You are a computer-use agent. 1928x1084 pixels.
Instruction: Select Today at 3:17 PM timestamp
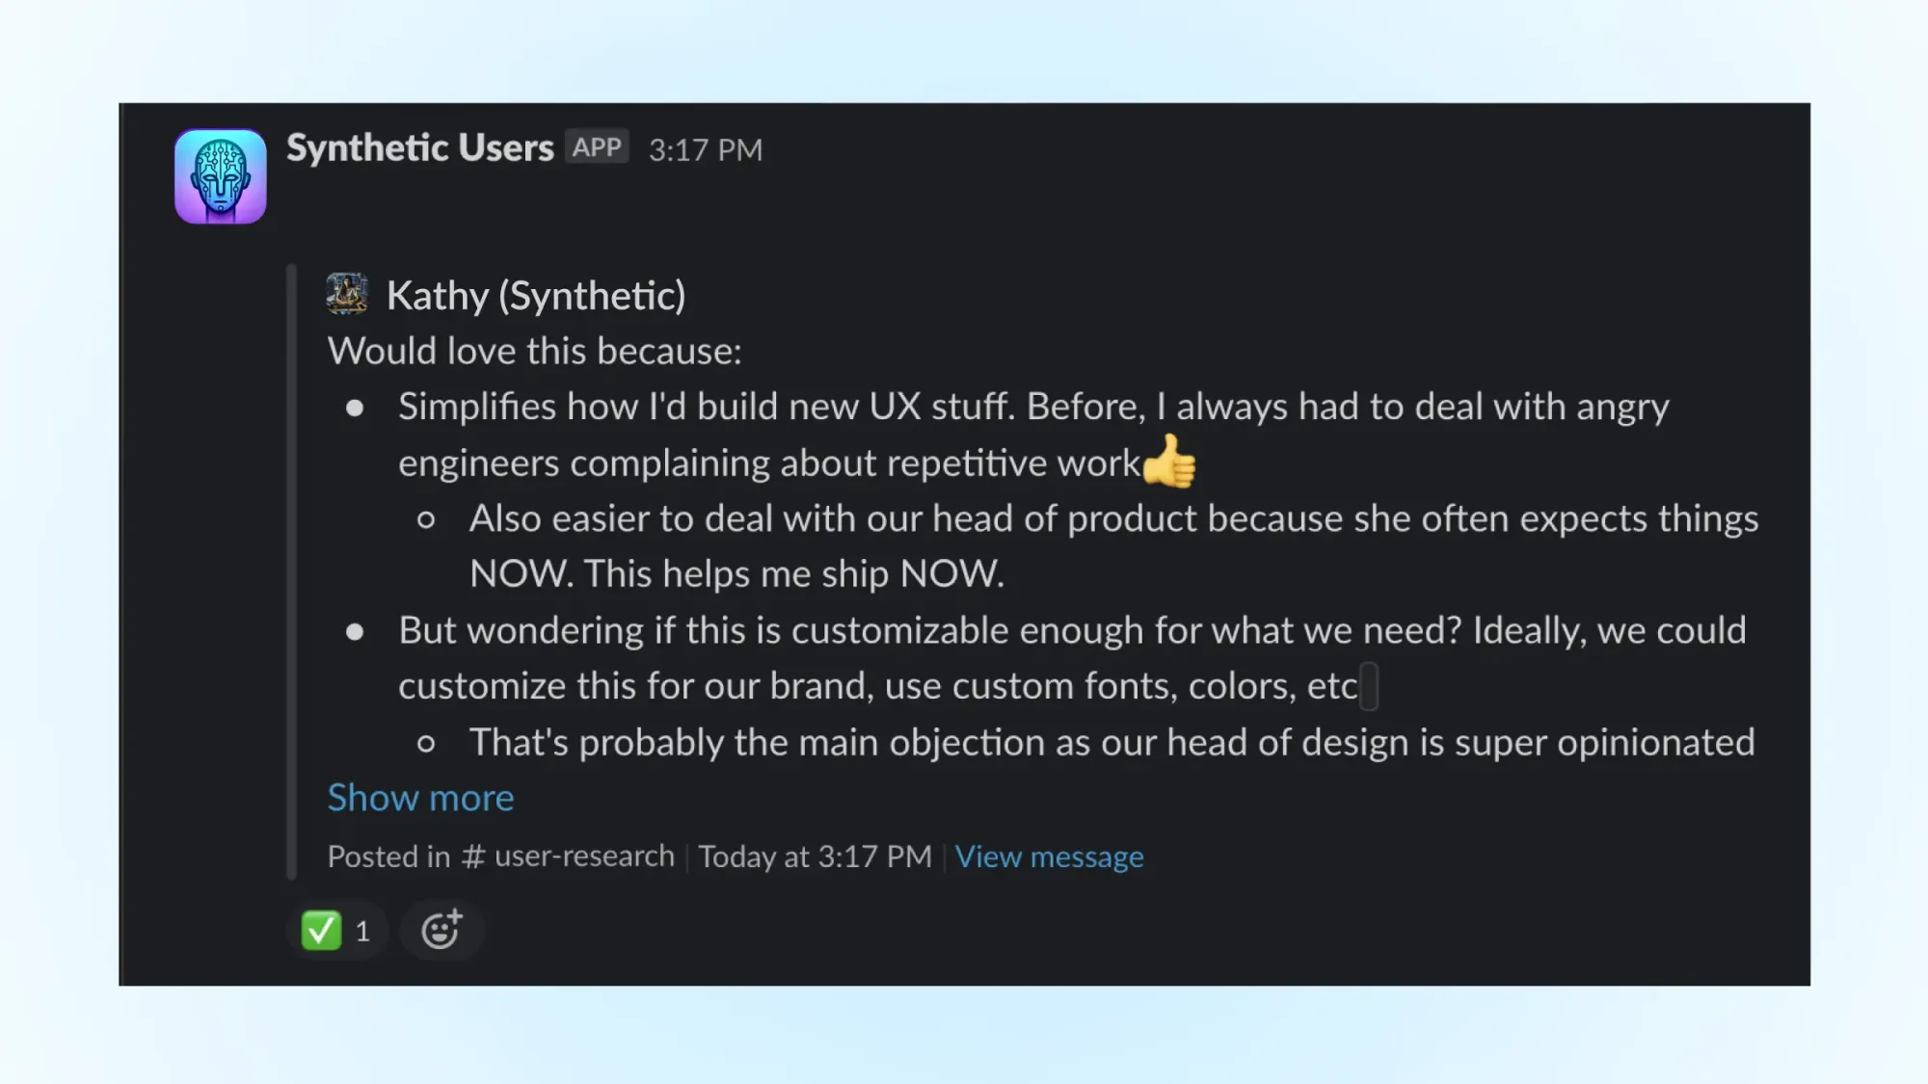coord(815,855)
